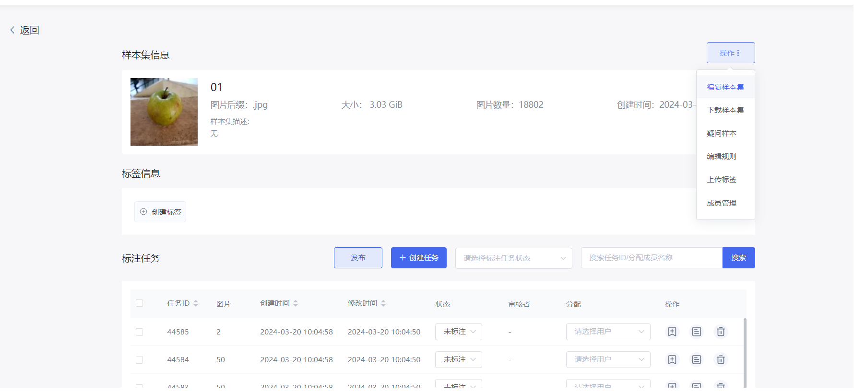Image resolution: width=854 pixels, height=391 pixels.
Task: Click the back arrow next to 返回
Action: [12, 30]
